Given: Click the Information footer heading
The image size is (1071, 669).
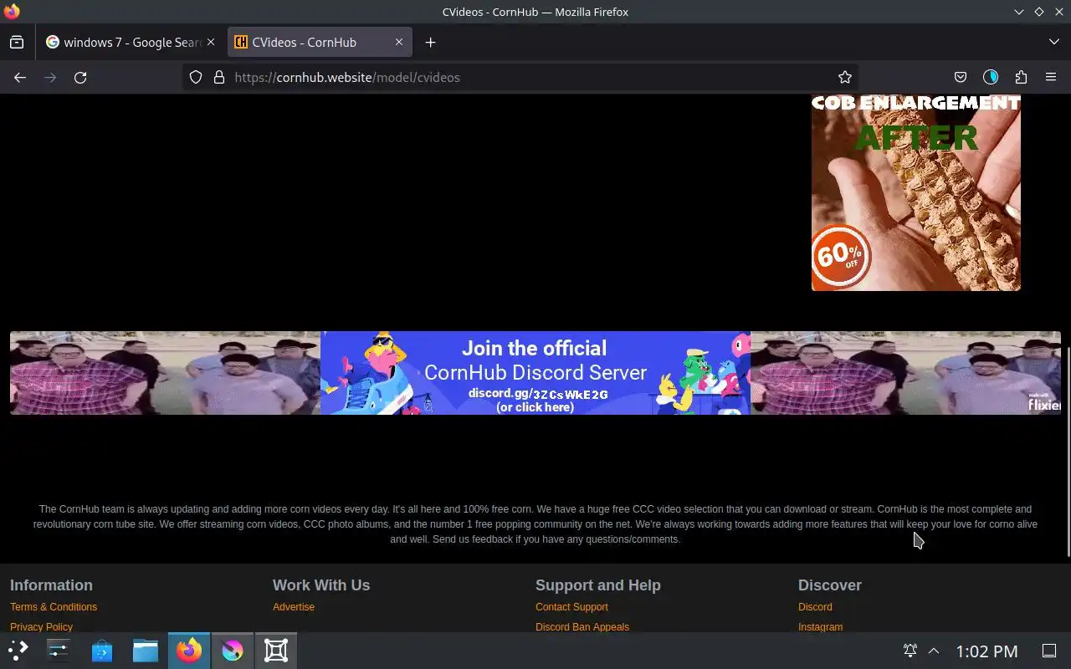Looking at the screenshot, I should (51, 585).
